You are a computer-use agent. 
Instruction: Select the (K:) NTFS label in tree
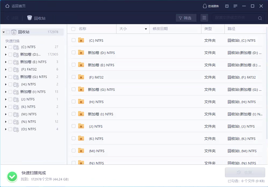pyautogui.click(x=28, y=107)
